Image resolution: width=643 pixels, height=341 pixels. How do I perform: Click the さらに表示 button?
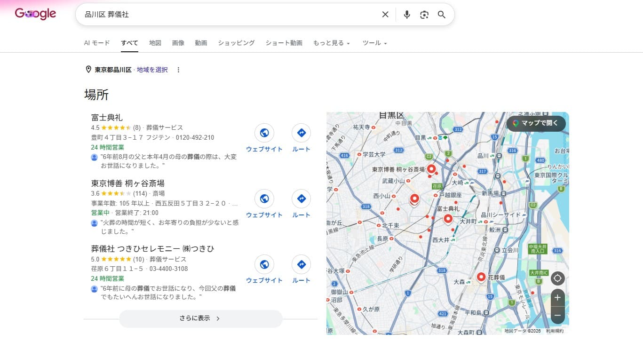click(200, 318)
